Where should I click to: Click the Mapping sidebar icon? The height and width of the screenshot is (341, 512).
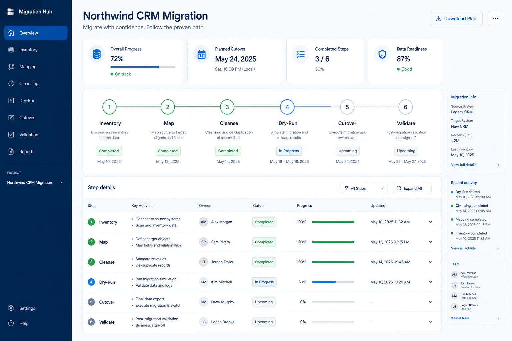[11, 67]
